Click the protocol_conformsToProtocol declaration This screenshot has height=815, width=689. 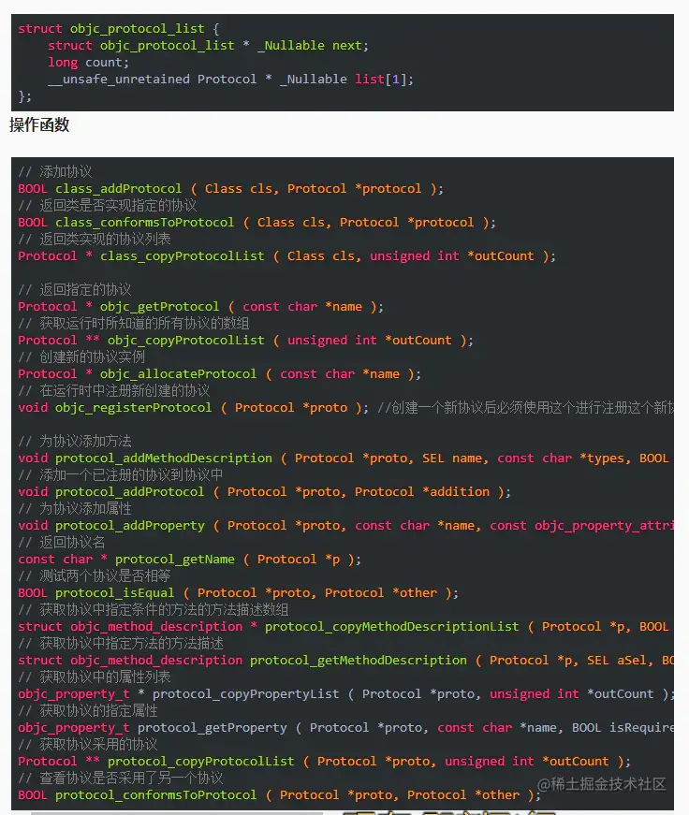280,795
